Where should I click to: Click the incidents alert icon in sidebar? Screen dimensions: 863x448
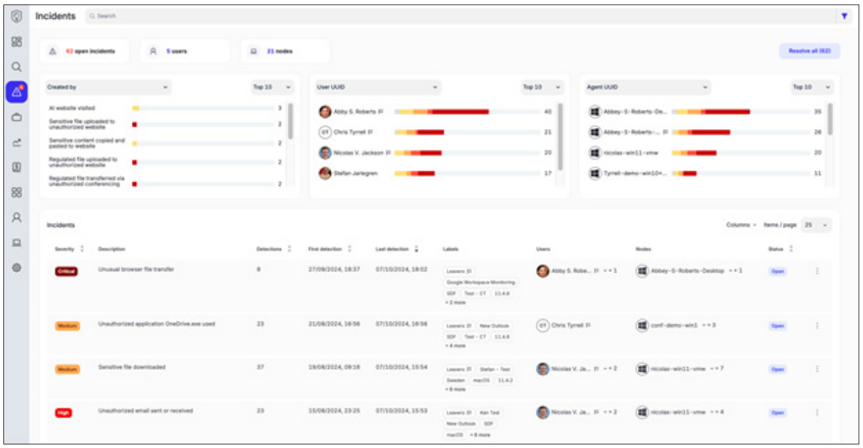(16, 92)
